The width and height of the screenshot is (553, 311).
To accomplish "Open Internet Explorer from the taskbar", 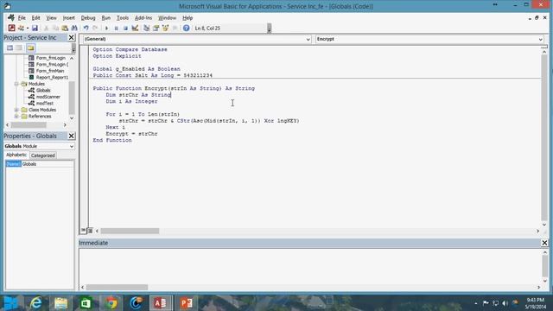I will (x=35, y=303).
